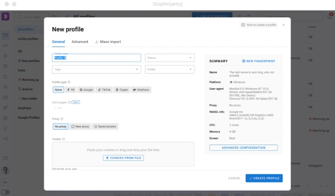Image resolution: width=335 pixels, height=196 pixels.
Task: Open the proxies chain-link icon in the sidebar
Action: [x=6, y=45]
